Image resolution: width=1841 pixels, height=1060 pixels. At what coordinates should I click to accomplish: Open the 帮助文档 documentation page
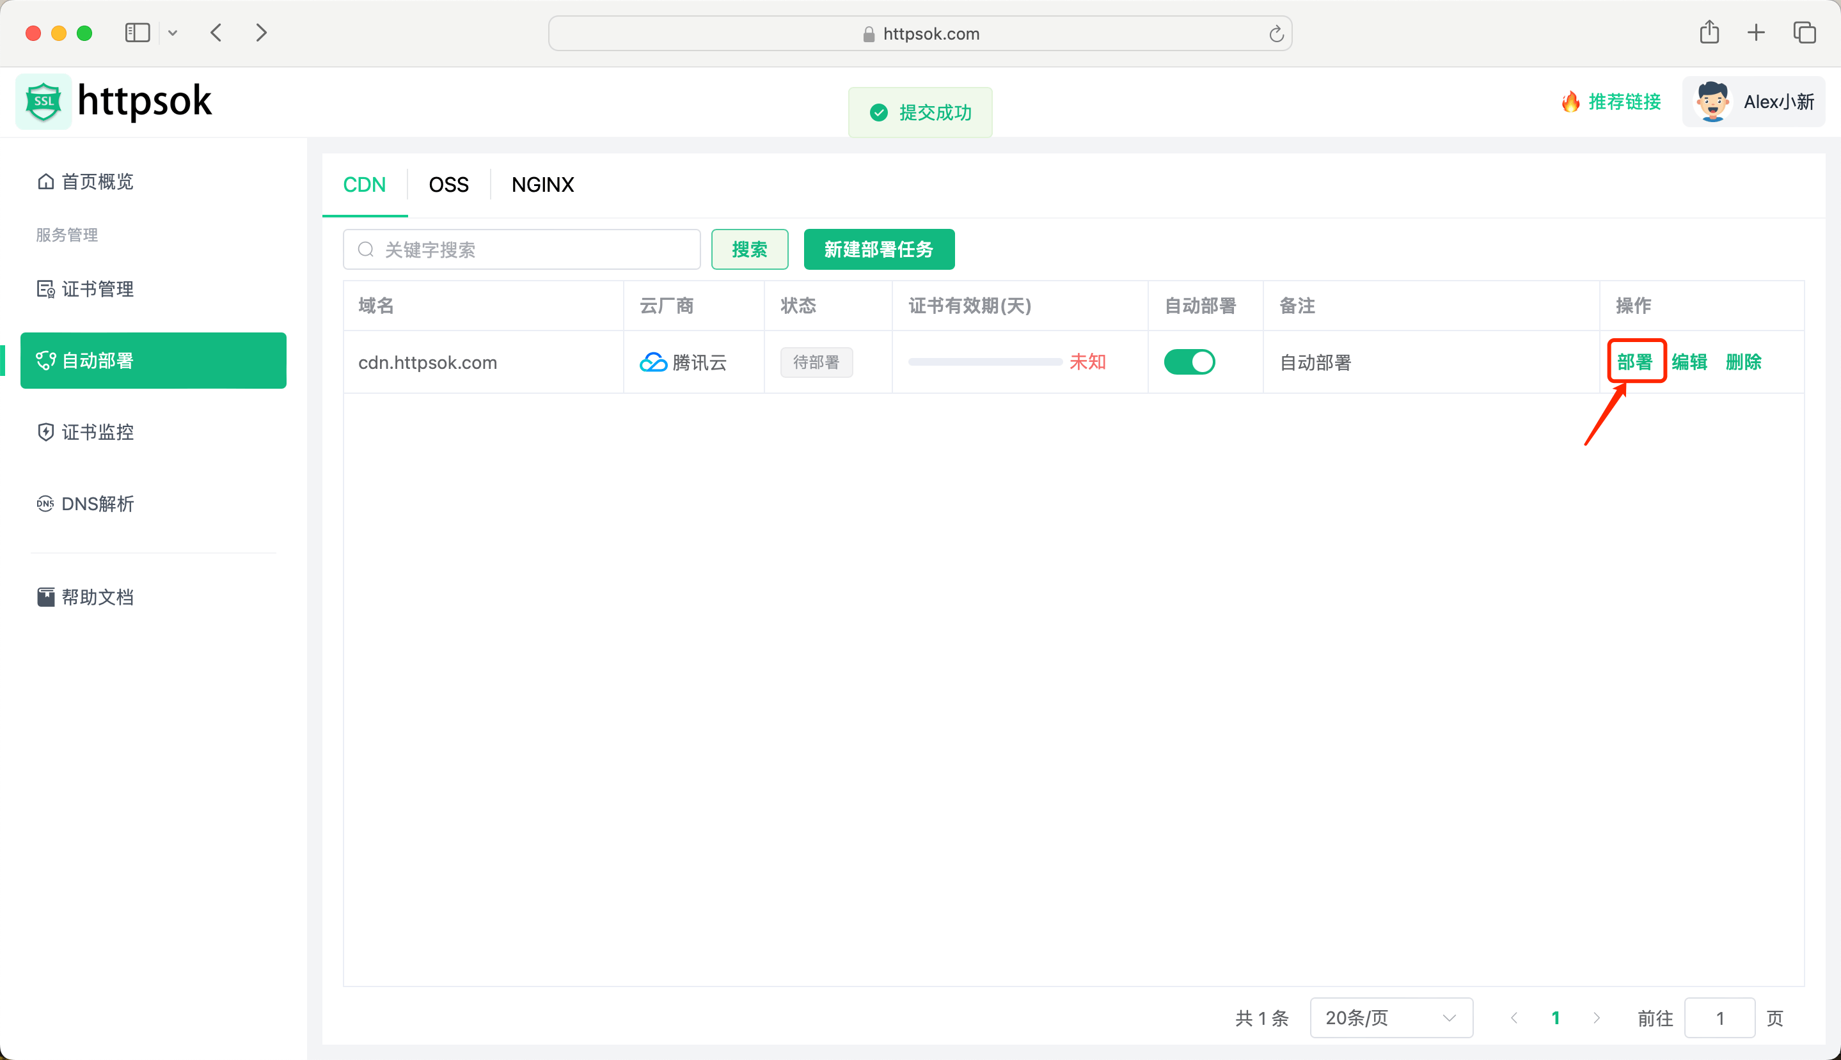pos(97,596)
